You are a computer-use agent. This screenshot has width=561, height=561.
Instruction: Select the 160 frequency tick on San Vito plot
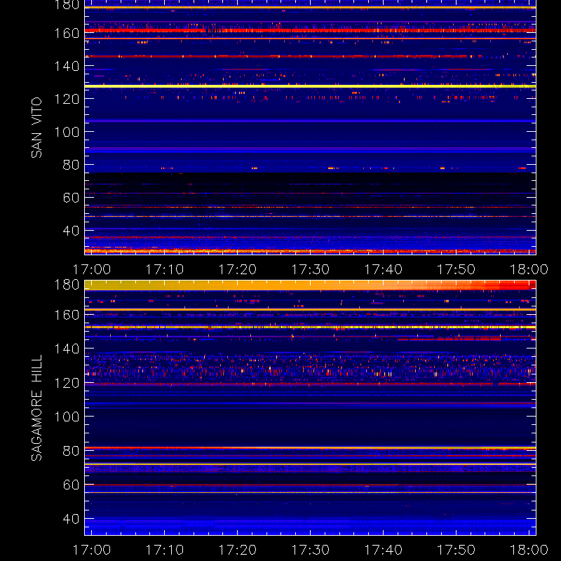tap(67, 33)
